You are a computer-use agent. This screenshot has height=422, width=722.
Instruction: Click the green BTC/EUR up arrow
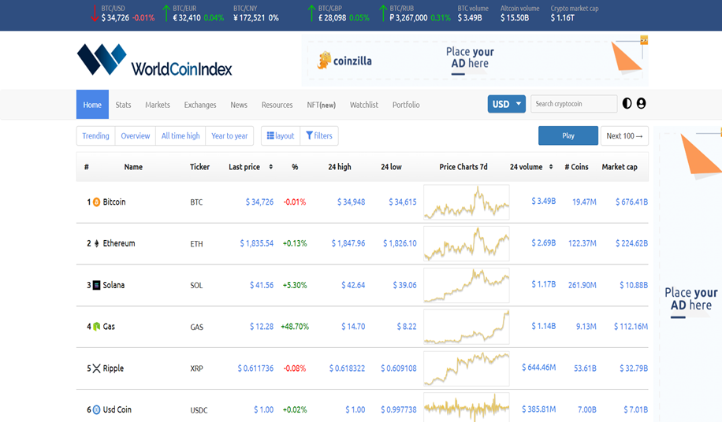pyautogui.click(x=166, y=13)
